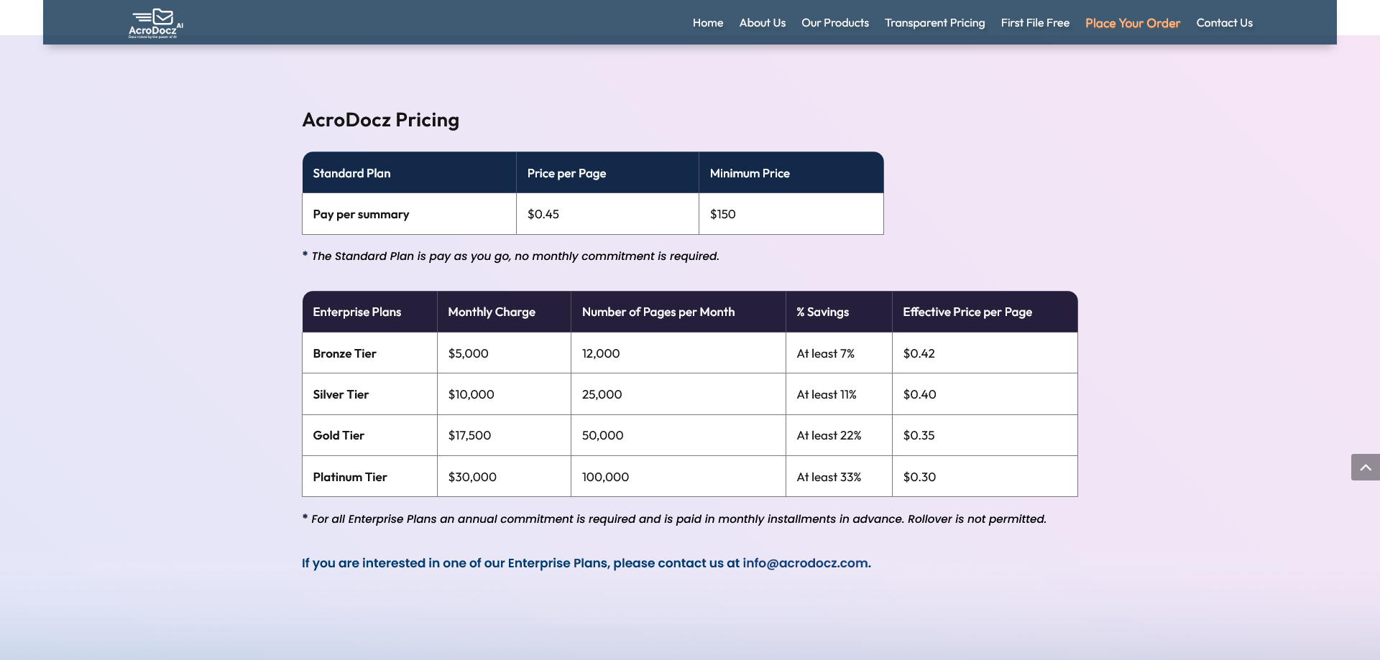Click the At least 7% savings cell

pyautogui.click(x=839, y=353)
